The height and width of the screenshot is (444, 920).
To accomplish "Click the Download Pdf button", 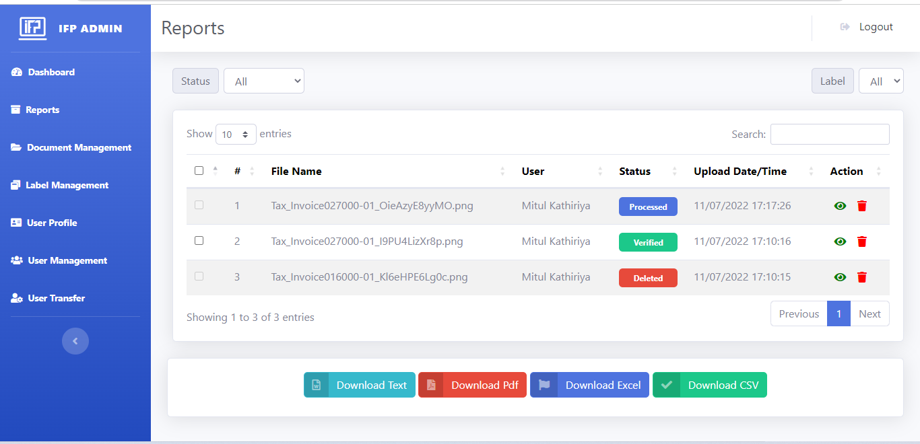I will [472, 385].
